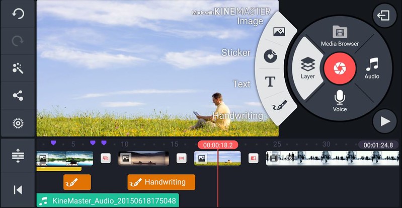The image size is (402, 208).
Task: Click the Undo arrow icon
Action: (x=18, y=14)
